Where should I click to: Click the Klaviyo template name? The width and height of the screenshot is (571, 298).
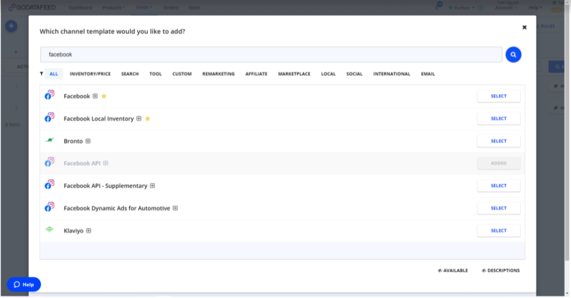[74, 231]
